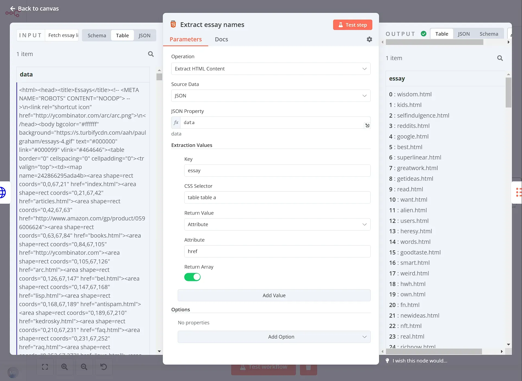522x381 pixels.
Task: Click the search icon in the OUTPUT panel
Action: [x=500, y=58]
